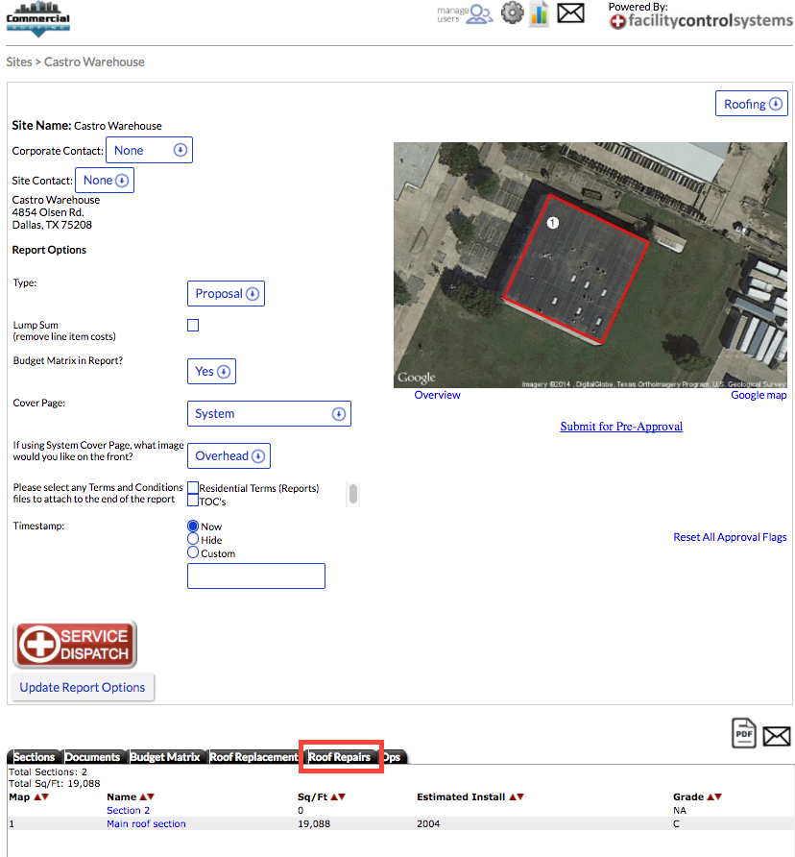Check Residential Terms (Reports) checkbox
This screenshot has height=857, width=795.
(193, 487)
